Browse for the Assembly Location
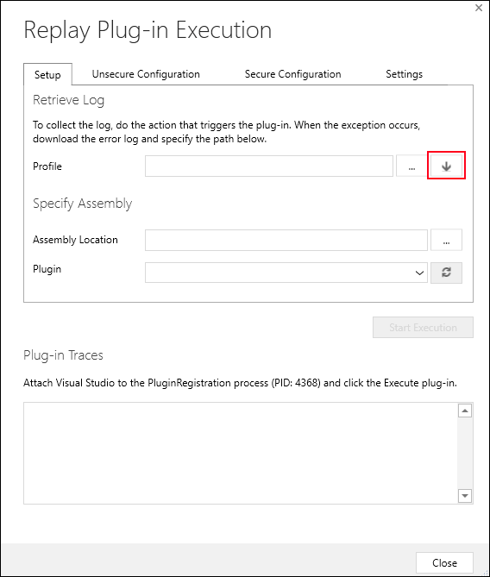Viewport: 490px width, 577px height. point(446,240)
